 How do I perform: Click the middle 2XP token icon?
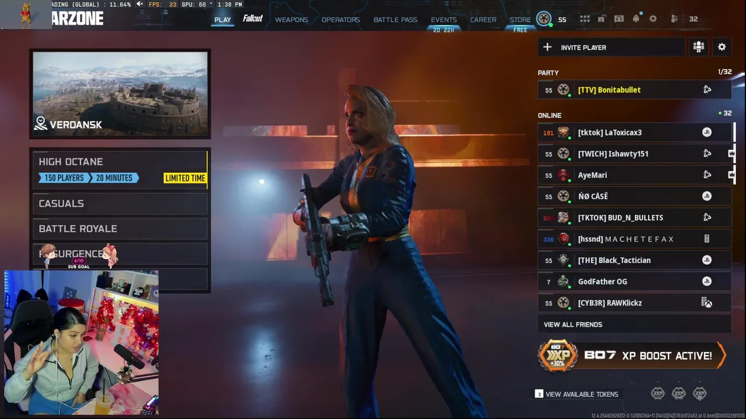coord(678,393)
